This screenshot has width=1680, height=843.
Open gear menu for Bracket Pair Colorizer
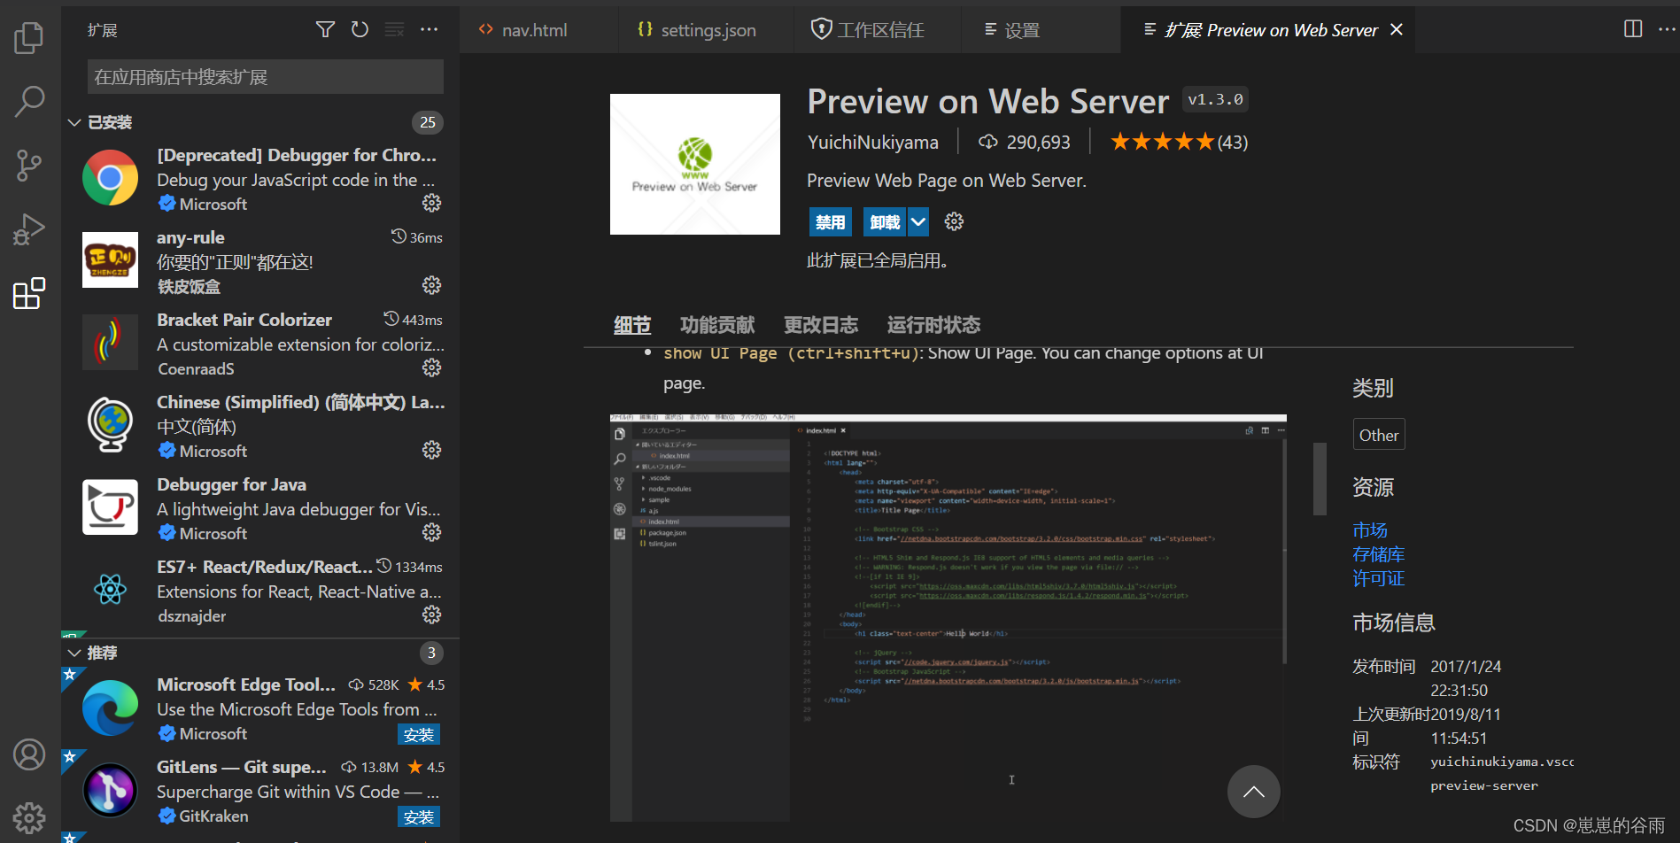431,367
